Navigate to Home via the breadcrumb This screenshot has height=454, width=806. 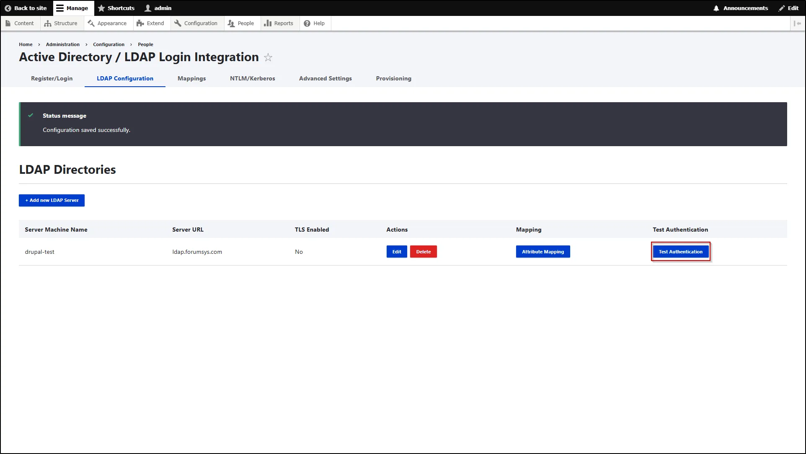26,44
